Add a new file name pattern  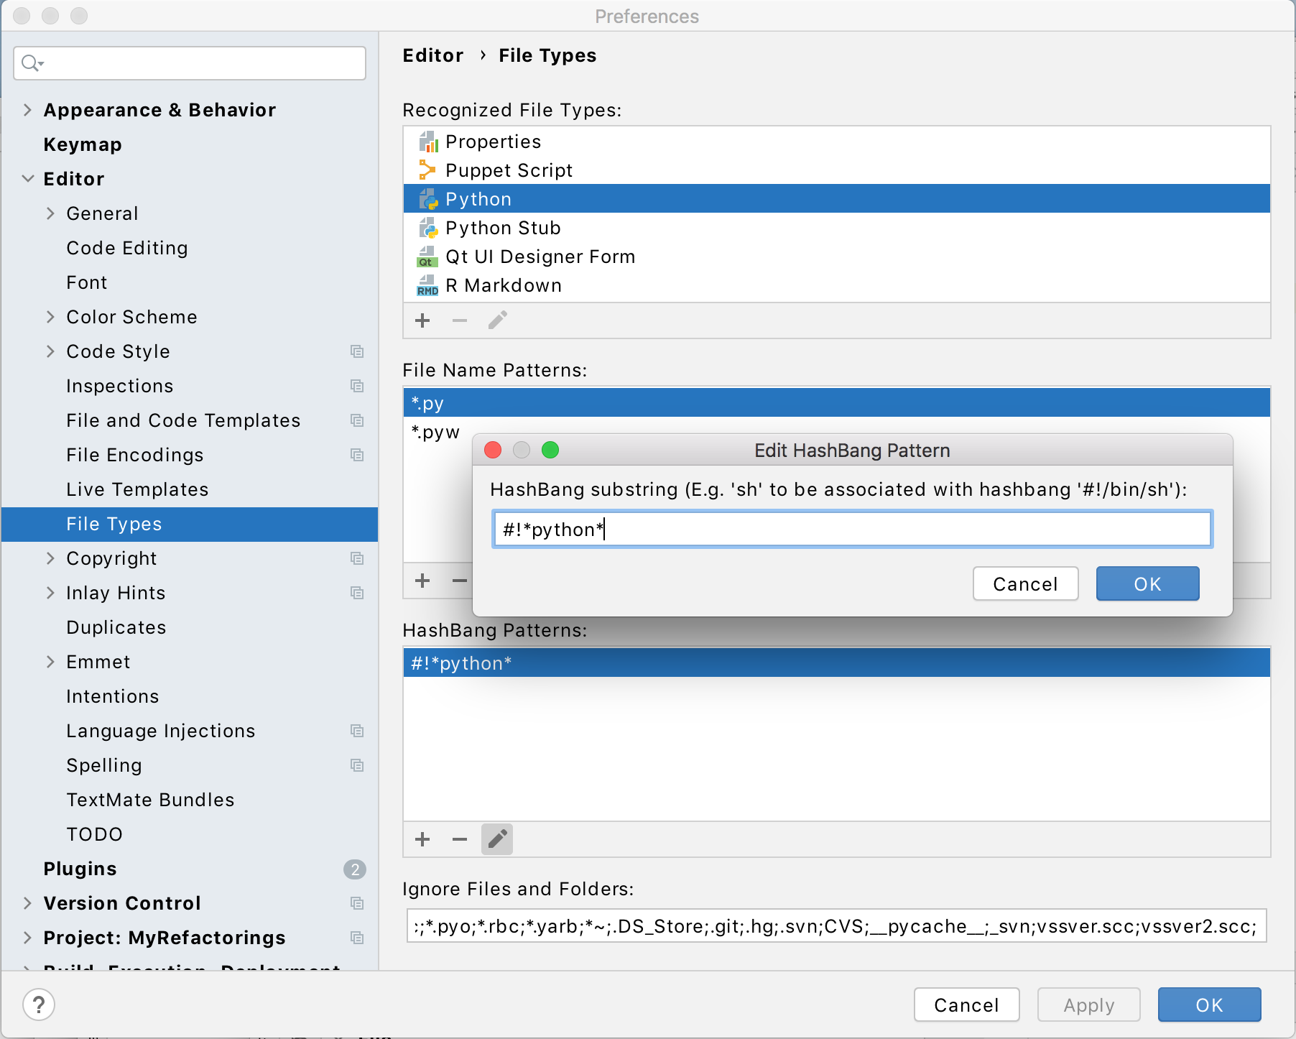(422, 581)
